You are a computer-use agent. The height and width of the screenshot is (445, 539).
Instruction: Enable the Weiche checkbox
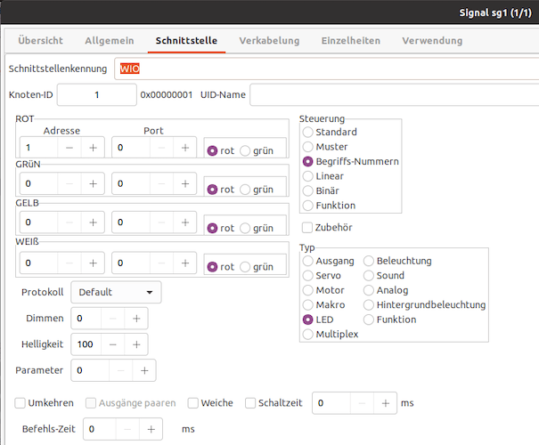(x=192, y=403)
